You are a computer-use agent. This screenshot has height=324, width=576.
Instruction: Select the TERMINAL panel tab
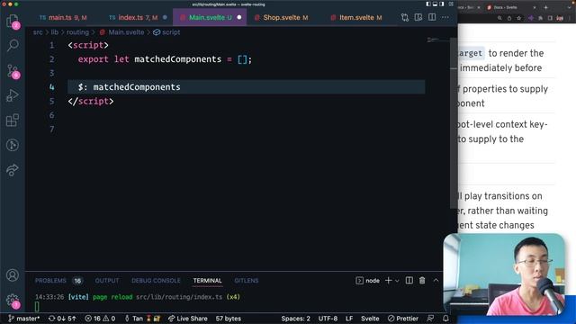tap(207, 281)
